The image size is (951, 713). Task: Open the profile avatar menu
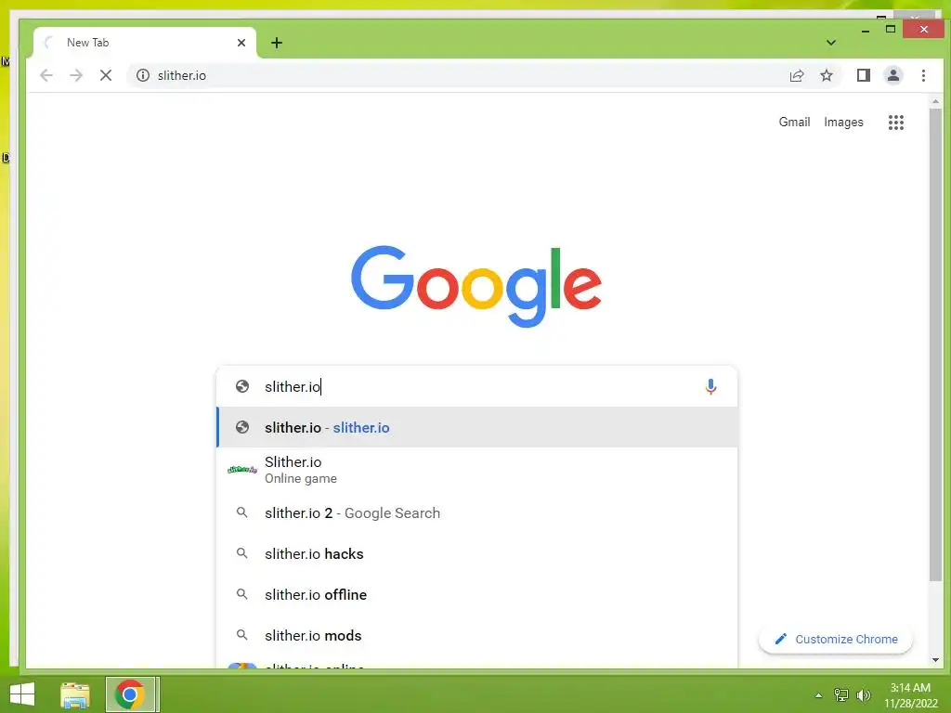tap(892, 75)
